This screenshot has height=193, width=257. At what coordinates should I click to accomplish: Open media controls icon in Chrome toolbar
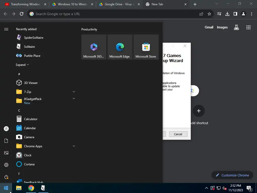(219, 14)
